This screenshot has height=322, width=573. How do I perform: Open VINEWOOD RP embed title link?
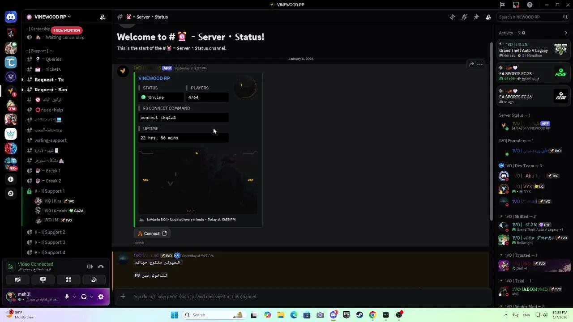[154, 78]
